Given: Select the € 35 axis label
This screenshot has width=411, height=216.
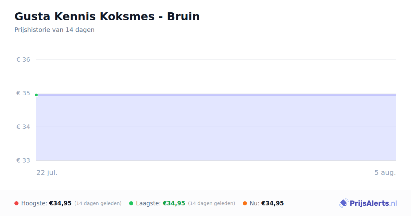Looking at the screenshot, I should pos(23,93).
